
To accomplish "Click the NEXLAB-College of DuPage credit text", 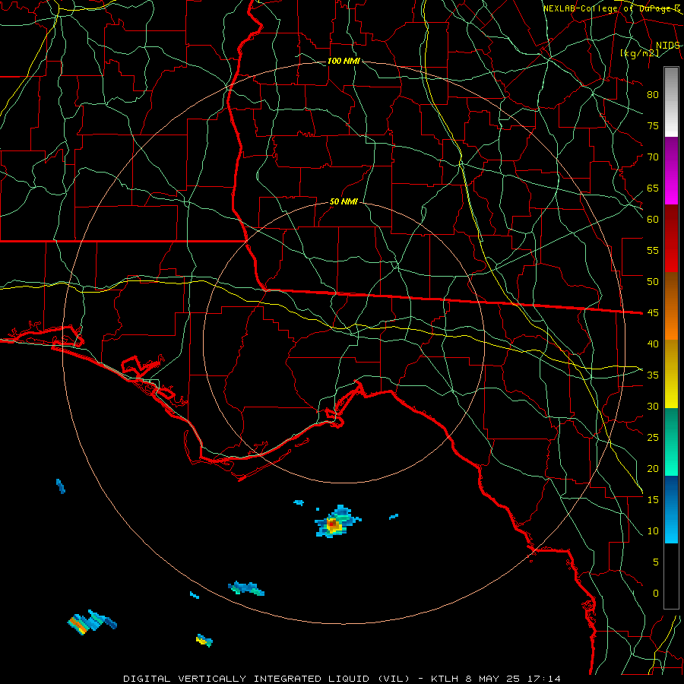I will point(611,8).
